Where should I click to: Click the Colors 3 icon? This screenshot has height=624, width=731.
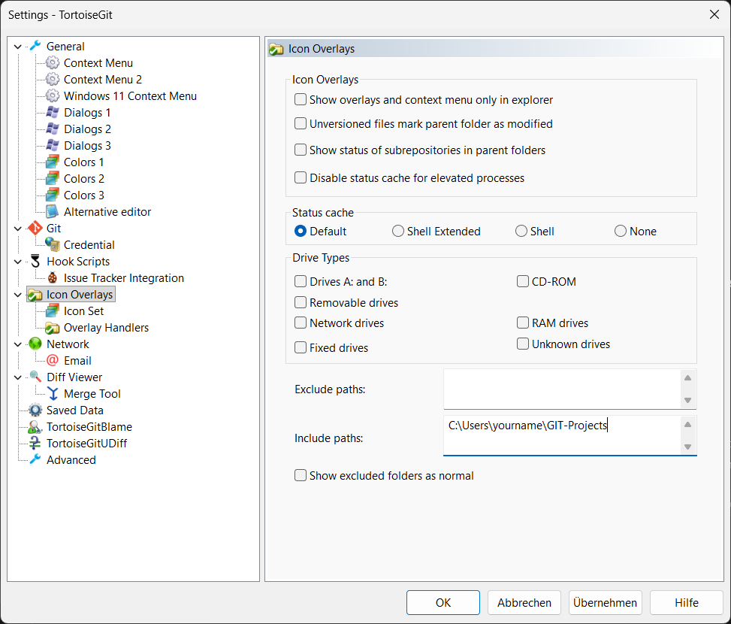coord(53,195)
